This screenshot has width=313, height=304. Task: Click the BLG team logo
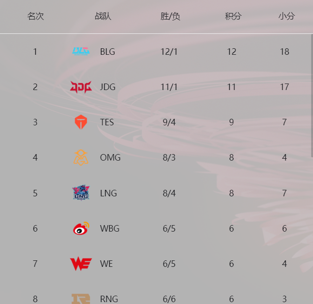pos(81,52)
